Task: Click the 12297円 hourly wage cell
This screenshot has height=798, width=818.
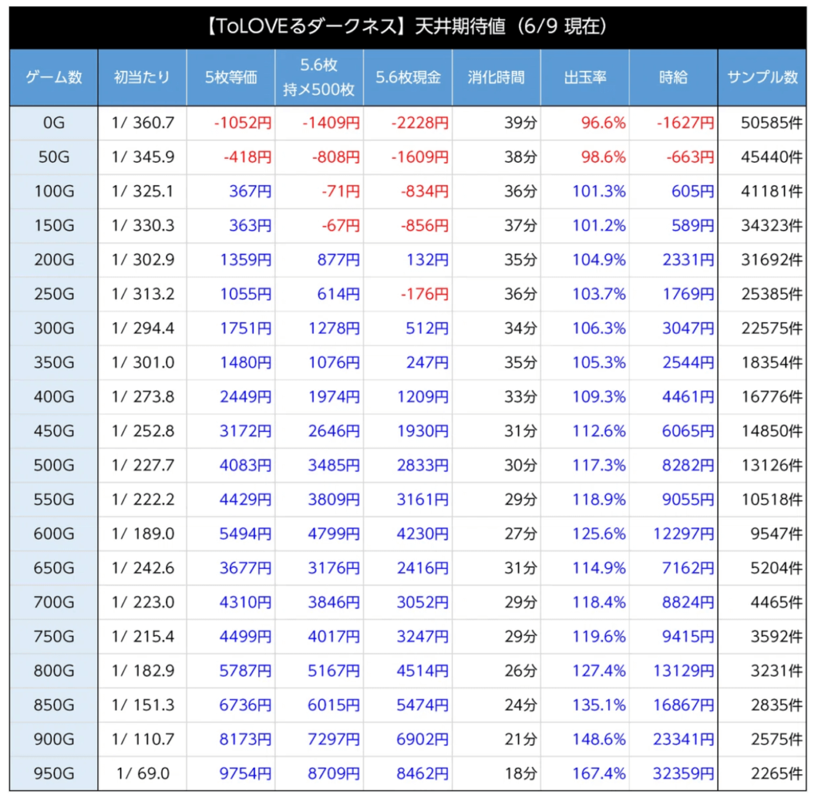Action: (673, 534)
